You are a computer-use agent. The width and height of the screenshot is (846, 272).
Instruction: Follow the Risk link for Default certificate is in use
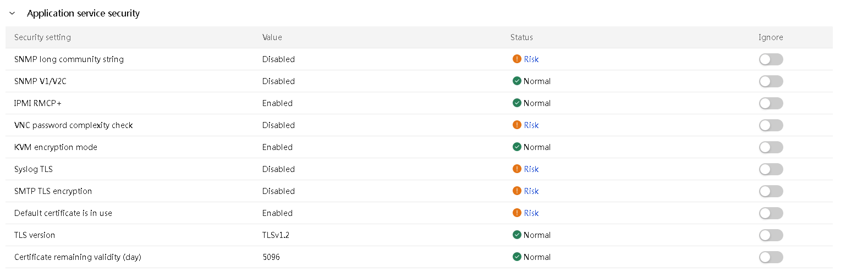point(531,213)
